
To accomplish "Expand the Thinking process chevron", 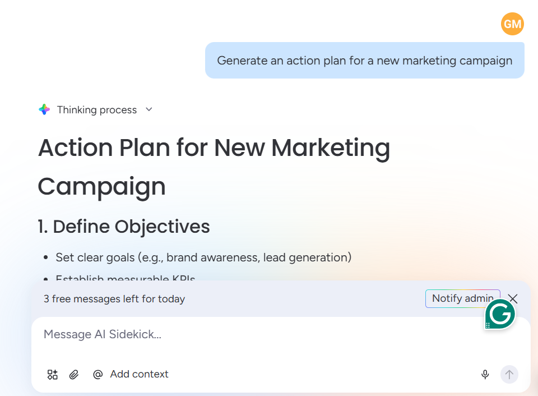I will [x=149, y=109].
